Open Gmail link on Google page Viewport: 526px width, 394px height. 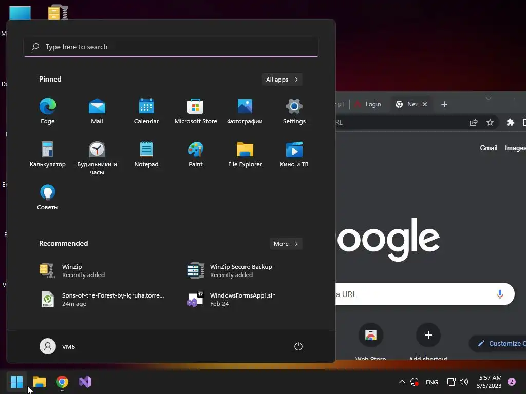[x=489, y=148]
